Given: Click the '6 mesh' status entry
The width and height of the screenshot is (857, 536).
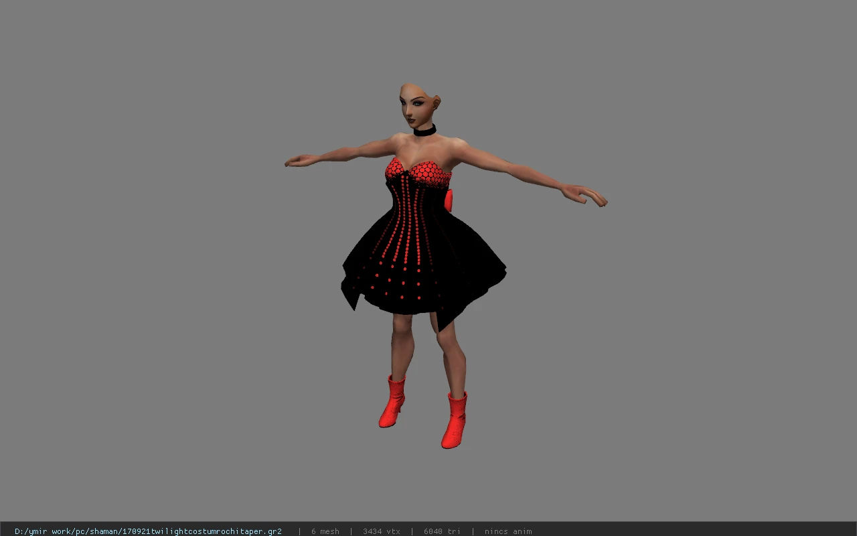Looking at the screenshot, I should (x=325, y=531).
